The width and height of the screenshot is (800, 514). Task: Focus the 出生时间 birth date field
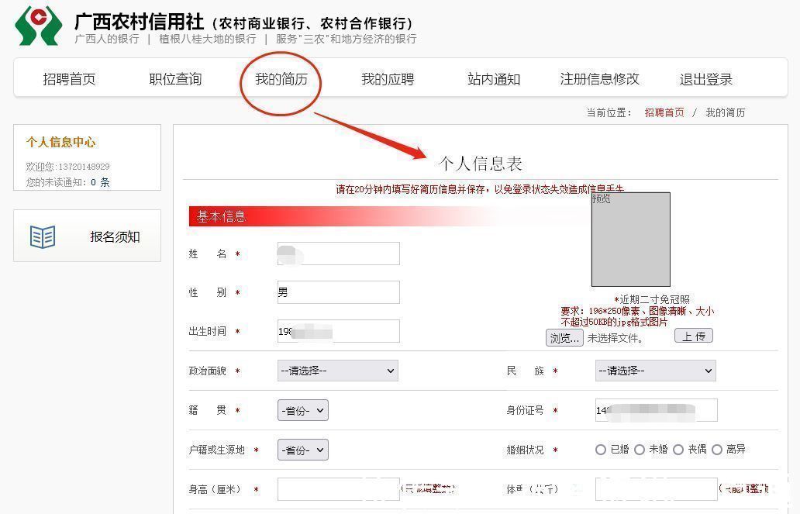pyautogui.click(x=338, y=331)
